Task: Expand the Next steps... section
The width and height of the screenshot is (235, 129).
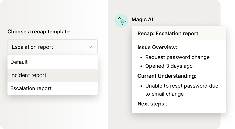Action: coord(153,104)
